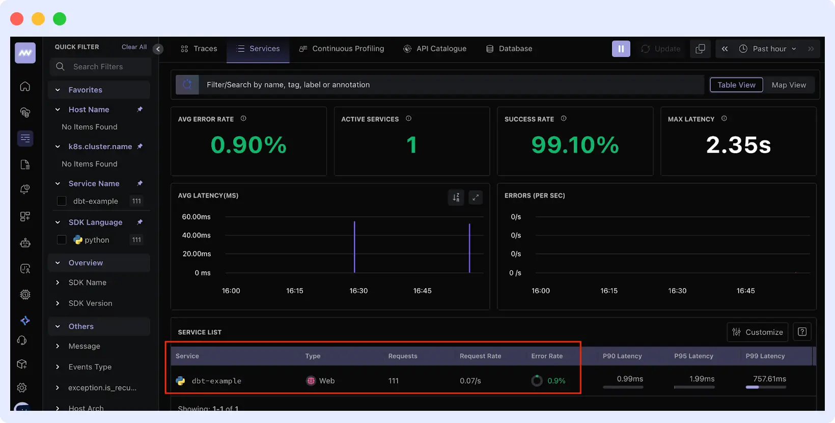Open the robot Synthetics sidebar icon
Screen dimensions: 835x423
(25, 243)
